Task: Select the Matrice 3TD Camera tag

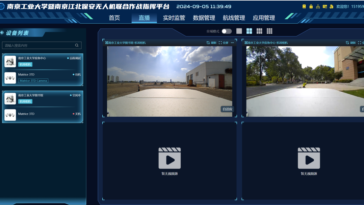Action: coord(33,81)
